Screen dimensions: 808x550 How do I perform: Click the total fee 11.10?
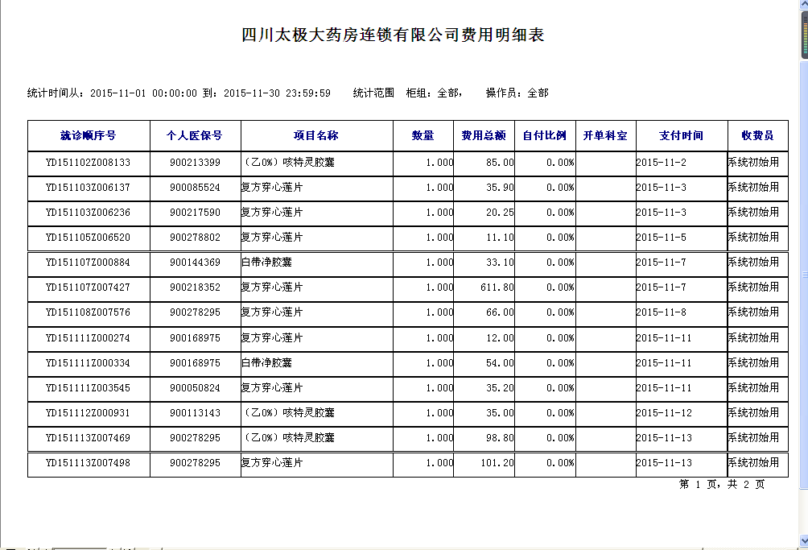pos(500,238)
